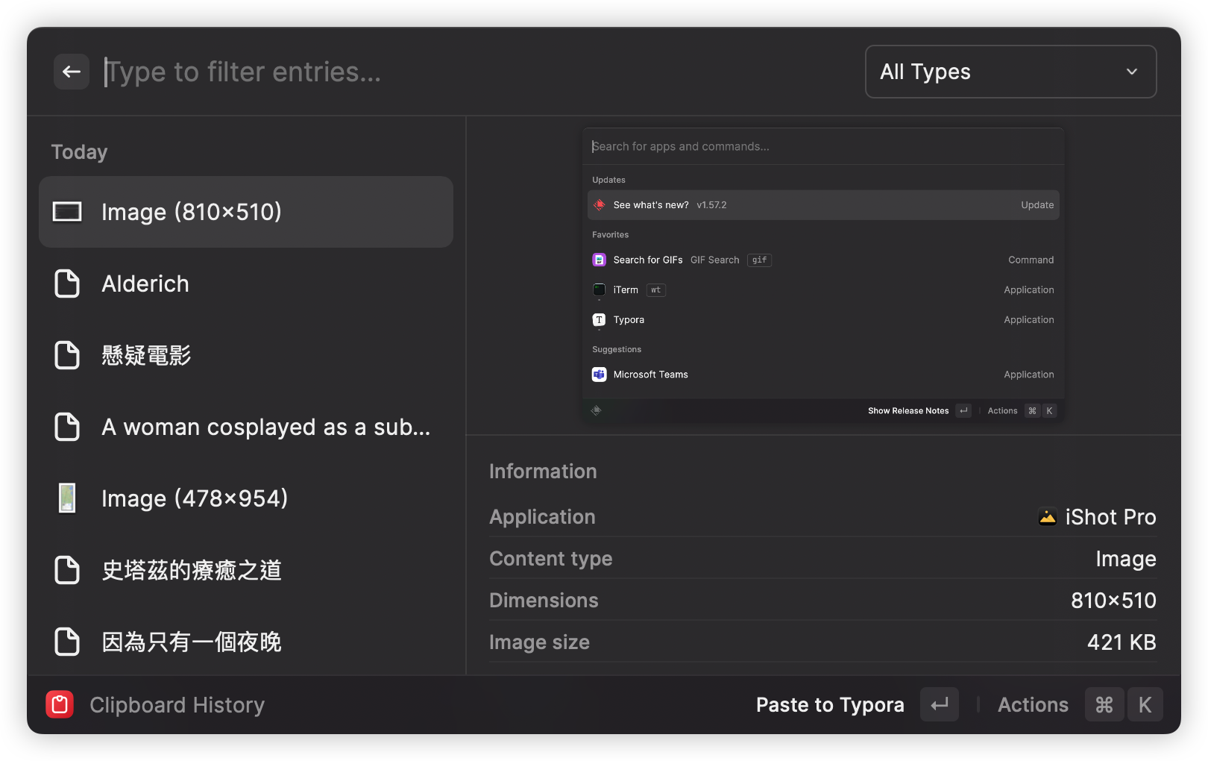Click the Content type Image value
Viewport: 1208px width, 761px height.
point(1126,559)
